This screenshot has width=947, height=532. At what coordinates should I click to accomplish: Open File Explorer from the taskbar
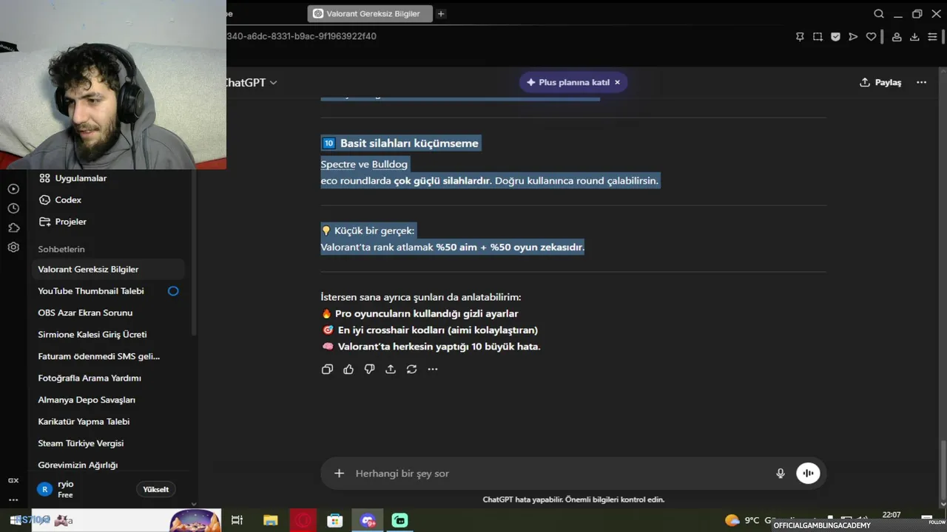[270, 520]
